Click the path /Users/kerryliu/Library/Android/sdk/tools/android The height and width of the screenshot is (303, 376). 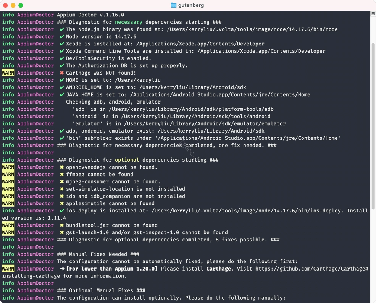(196, 116)
